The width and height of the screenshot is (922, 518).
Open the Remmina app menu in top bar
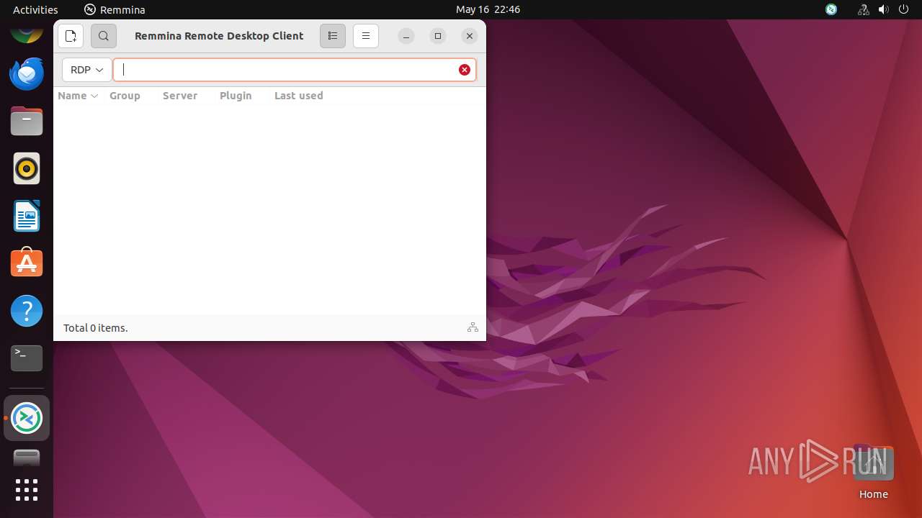115,9
